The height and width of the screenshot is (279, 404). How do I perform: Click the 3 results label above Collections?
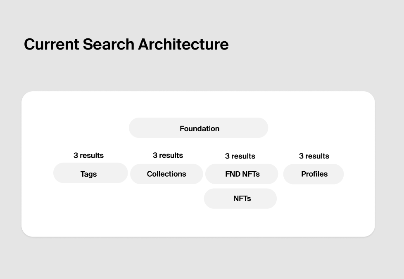coord(168,156)
